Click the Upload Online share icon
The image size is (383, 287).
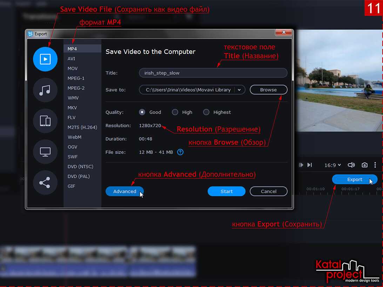click(x=45, y=183)
